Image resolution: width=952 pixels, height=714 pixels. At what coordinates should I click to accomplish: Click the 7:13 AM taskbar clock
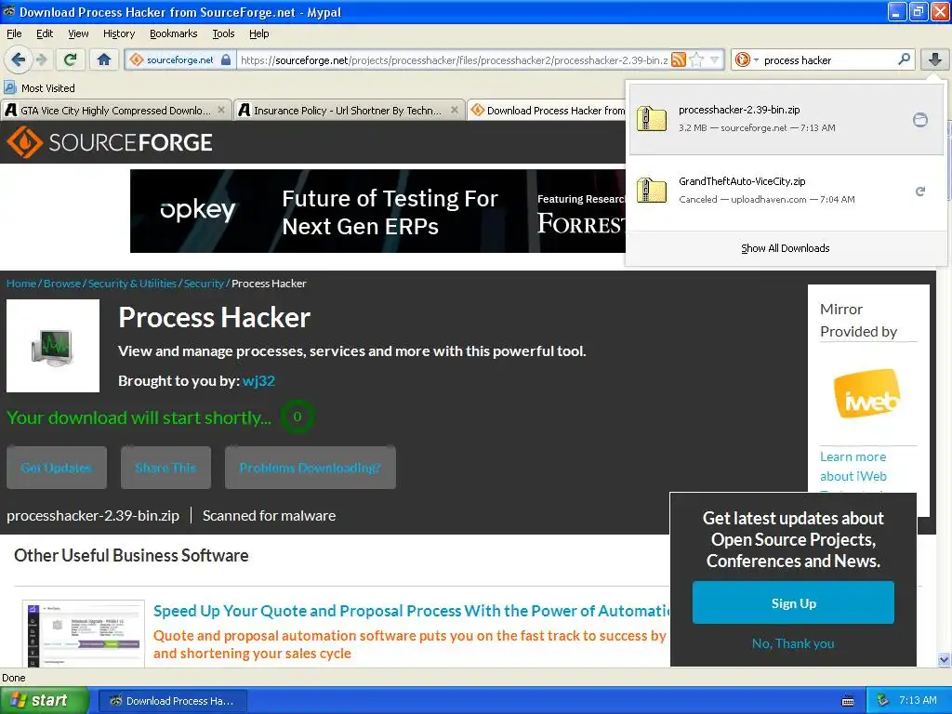(918, 701)
